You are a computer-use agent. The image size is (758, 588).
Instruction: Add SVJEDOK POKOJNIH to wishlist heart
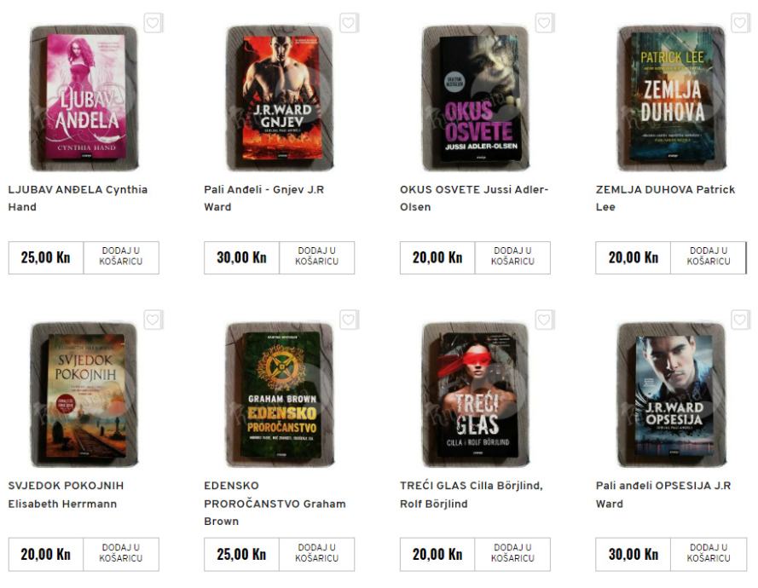pyautogui.click(x=153, y=320)
